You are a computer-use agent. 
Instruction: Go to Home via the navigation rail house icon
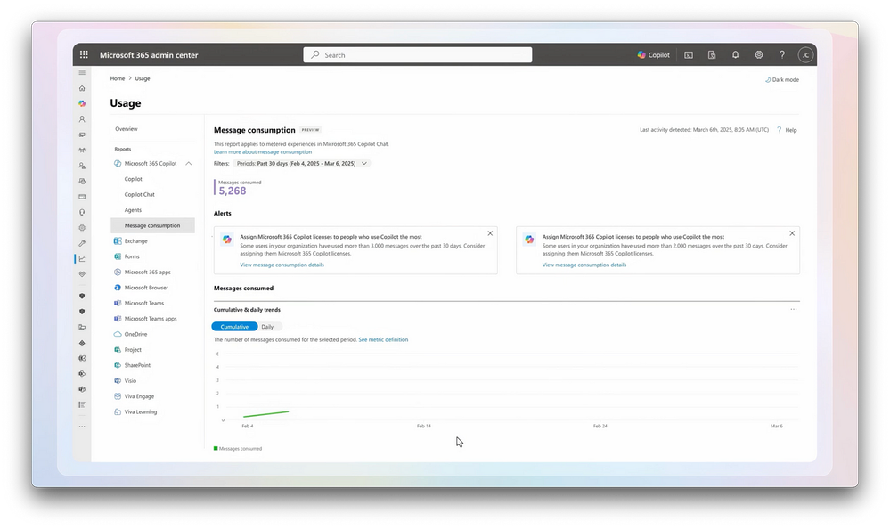82,88
